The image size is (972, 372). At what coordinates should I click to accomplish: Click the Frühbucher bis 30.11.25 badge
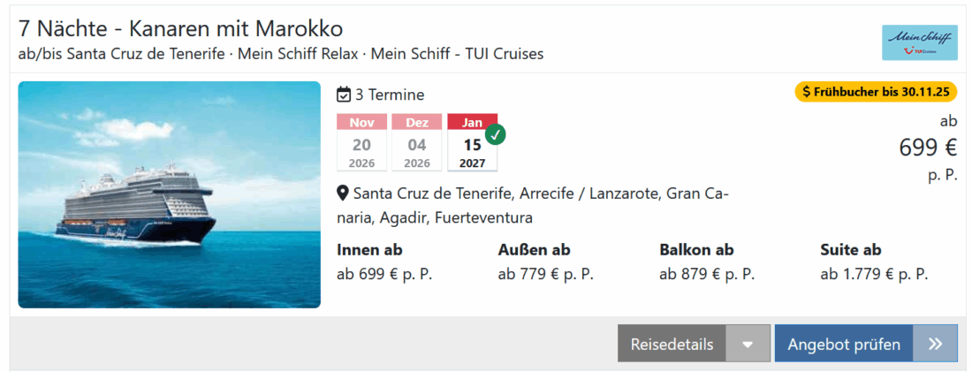[x=876, y=91]
